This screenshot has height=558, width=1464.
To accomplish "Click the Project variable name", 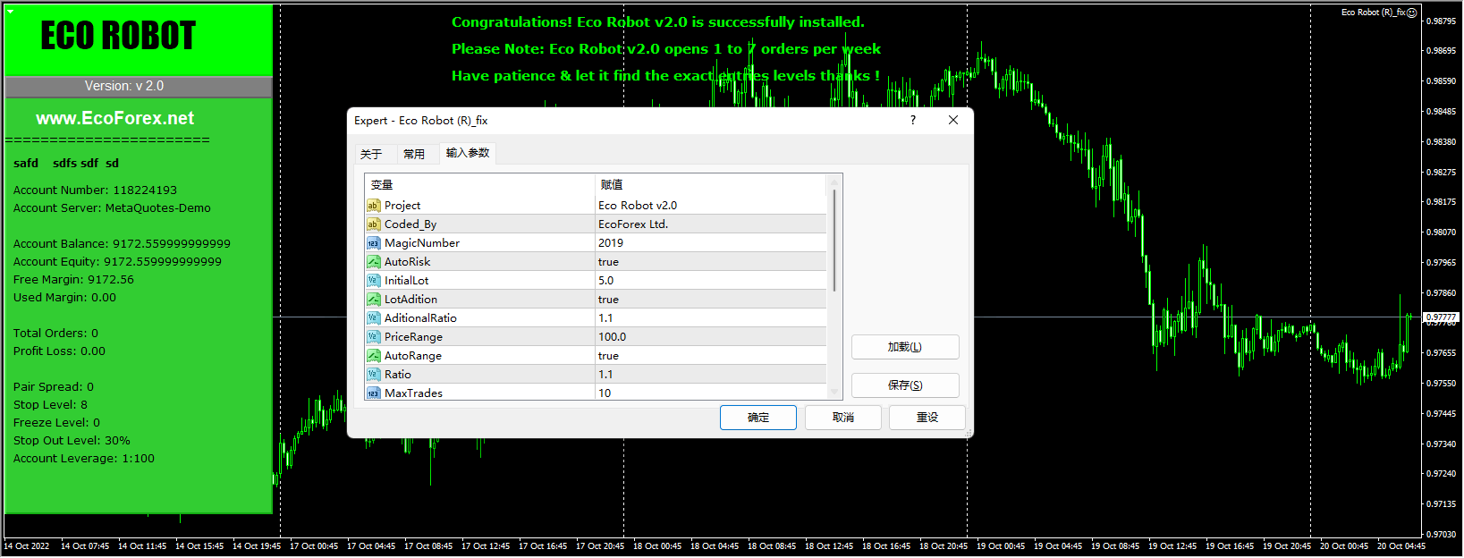I will point(402,206).
